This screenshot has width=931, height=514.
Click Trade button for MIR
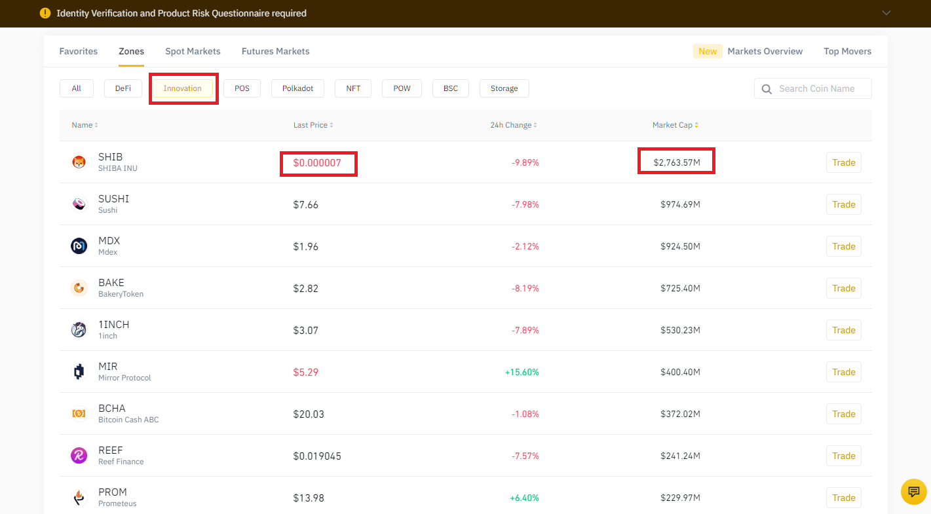844,372
